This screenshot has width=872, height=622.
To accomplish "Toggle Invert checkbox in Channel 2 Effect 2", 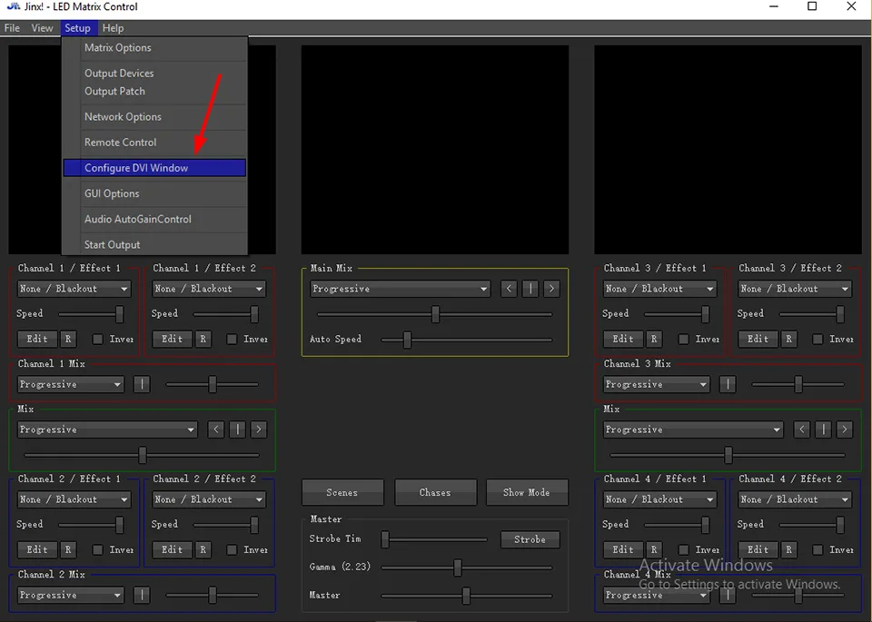I will [x=232, y=549].
